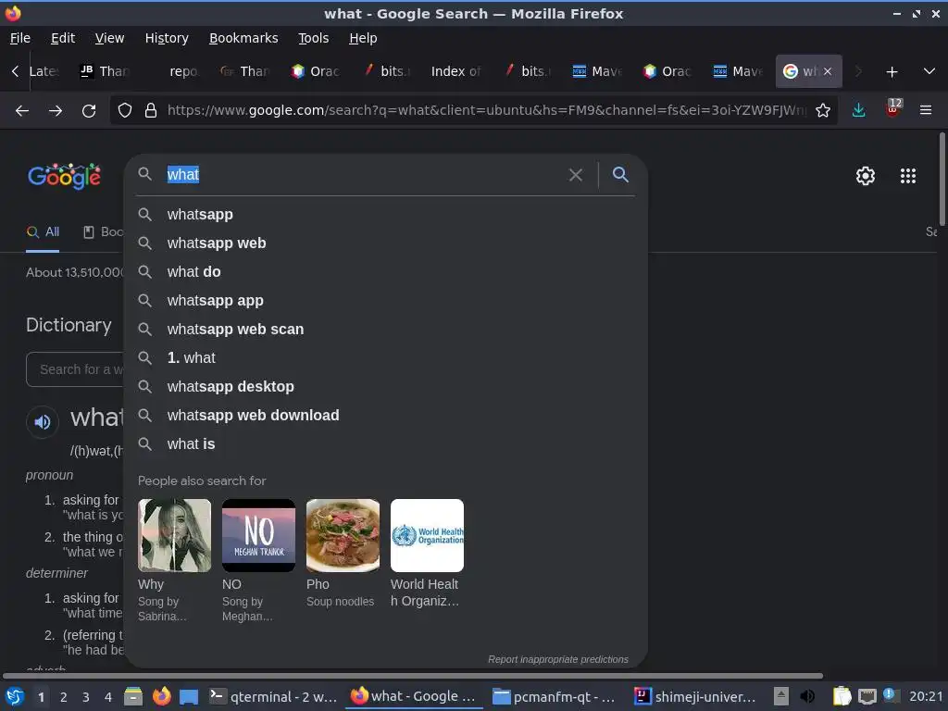Image resolution: width=948 pixels, height=711 pixels.
Task: Click the eject removable media tray icon
Action: [x=781, y=696]
